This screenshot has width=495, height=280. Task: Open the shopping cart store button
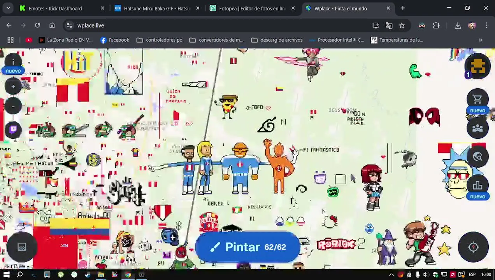[x=477, y=99]
